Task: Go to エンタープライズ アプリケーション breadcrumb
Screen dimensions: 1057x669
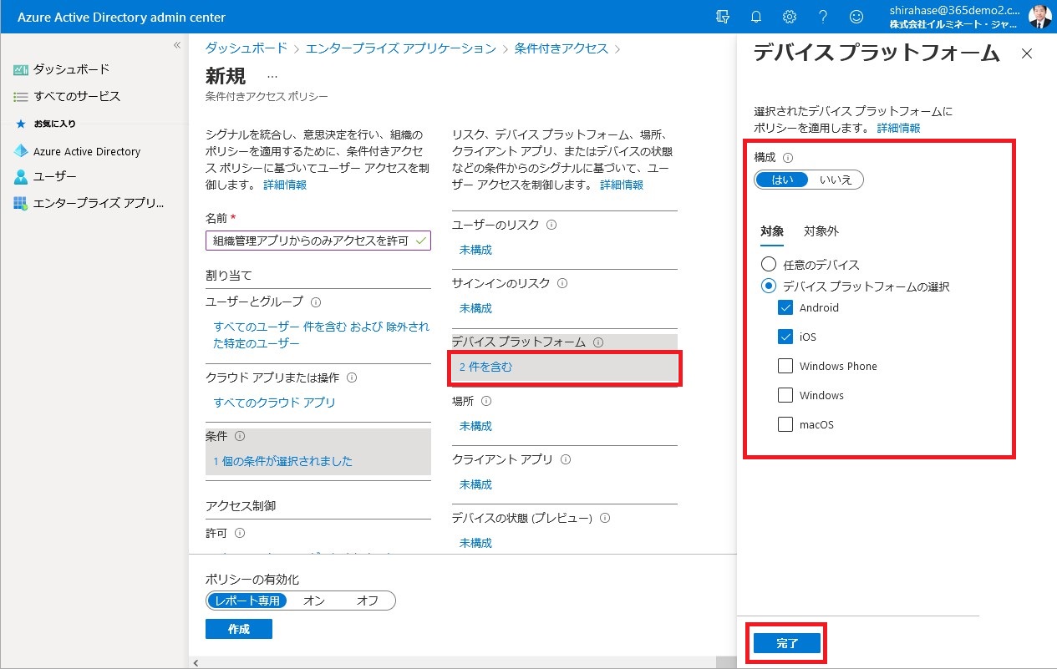Action: [x=401, y=48]
